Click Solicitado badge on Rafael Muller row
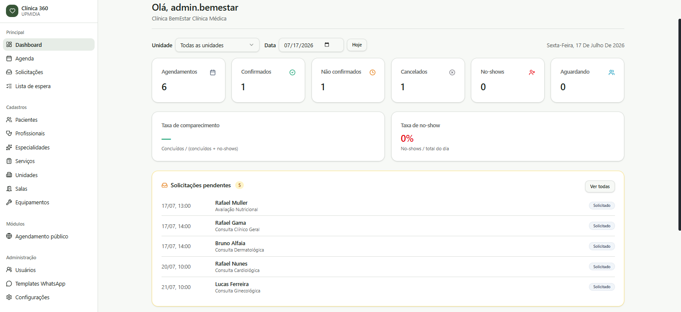The height and width of the screenshot is (312, 681). click(602, 206)
